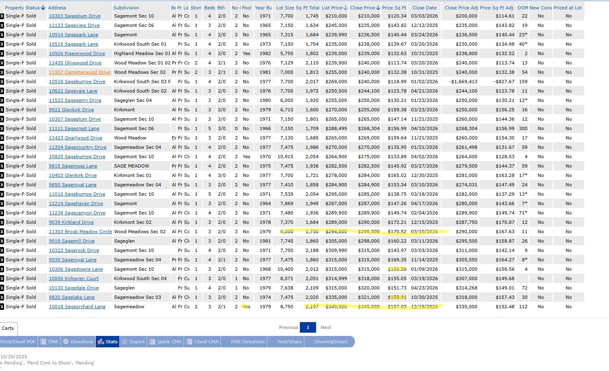Screen dimensions: 609x371
Task: Click the Print/Email PDF button
Action: pyautogui.click(x=18, y=342)
